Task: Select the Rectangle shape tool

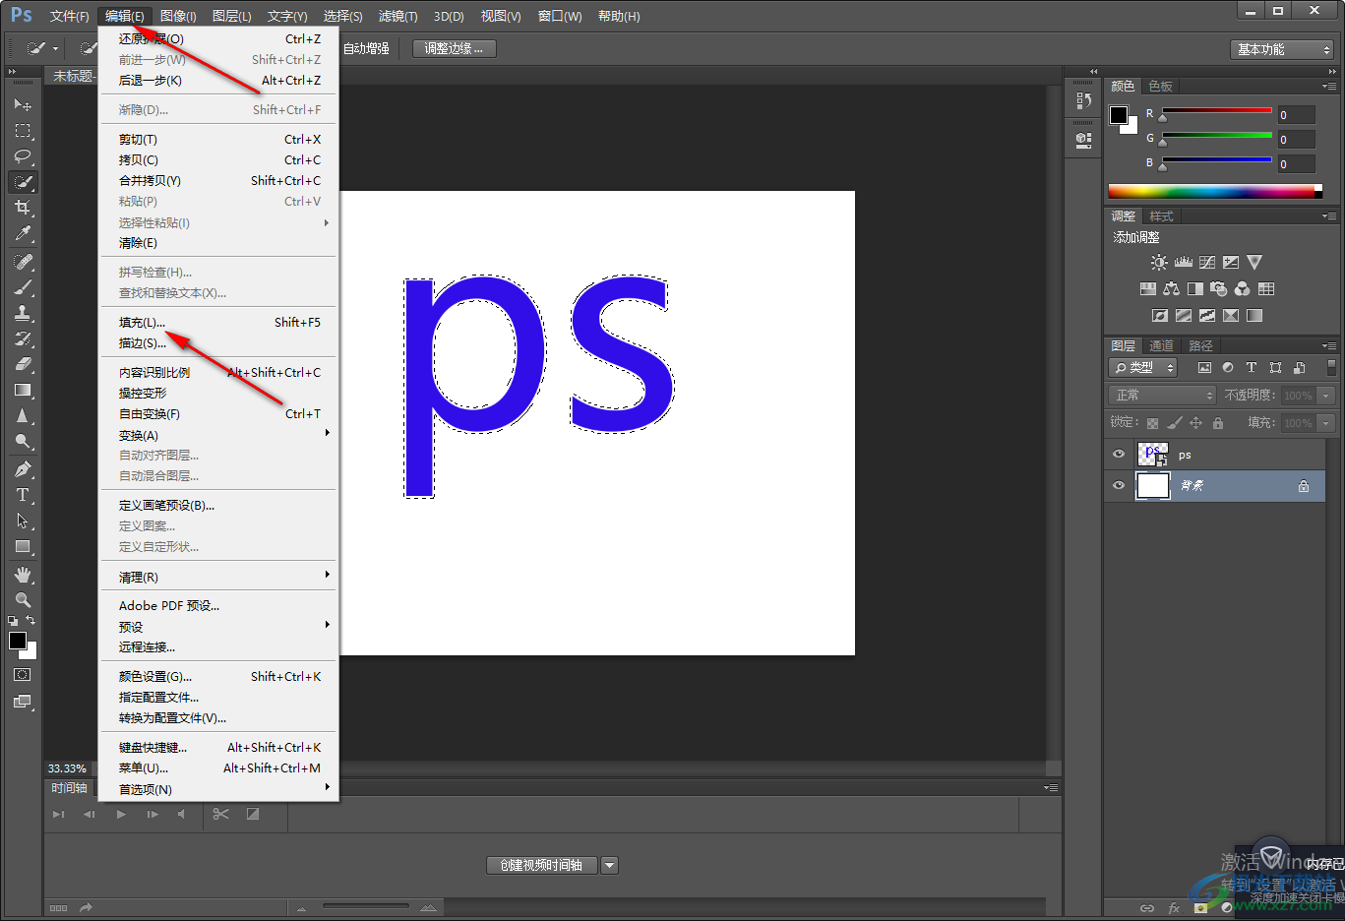Action: [23, 546]
